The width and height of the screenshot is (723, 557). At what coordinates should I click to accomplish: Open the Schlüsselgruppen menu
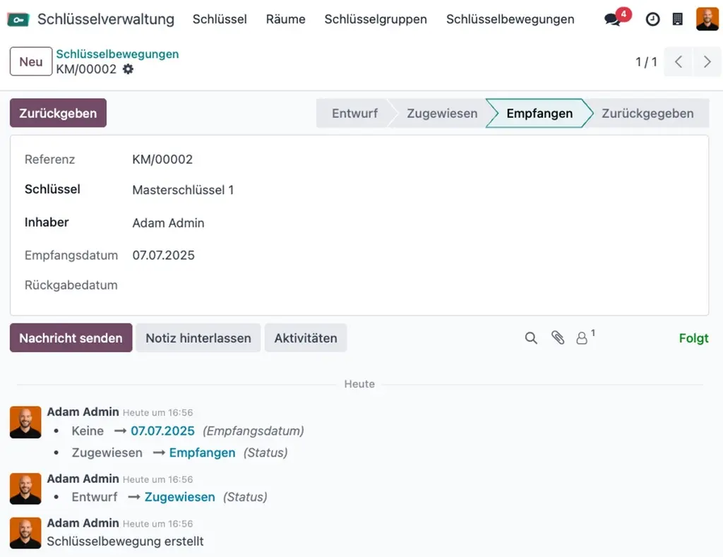376,19
